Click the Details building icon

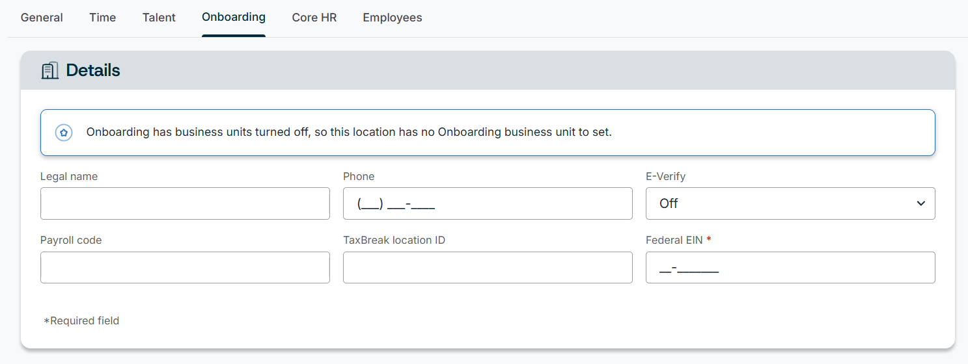(50, 71)
